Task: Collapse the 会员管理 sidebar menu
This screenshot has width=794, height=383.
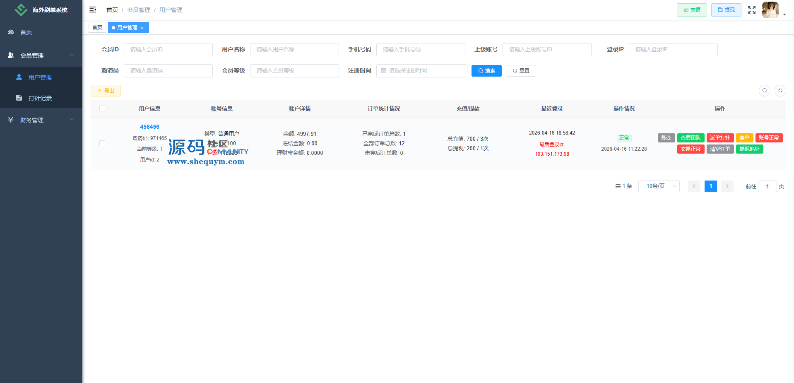Action: coord(41,55)
